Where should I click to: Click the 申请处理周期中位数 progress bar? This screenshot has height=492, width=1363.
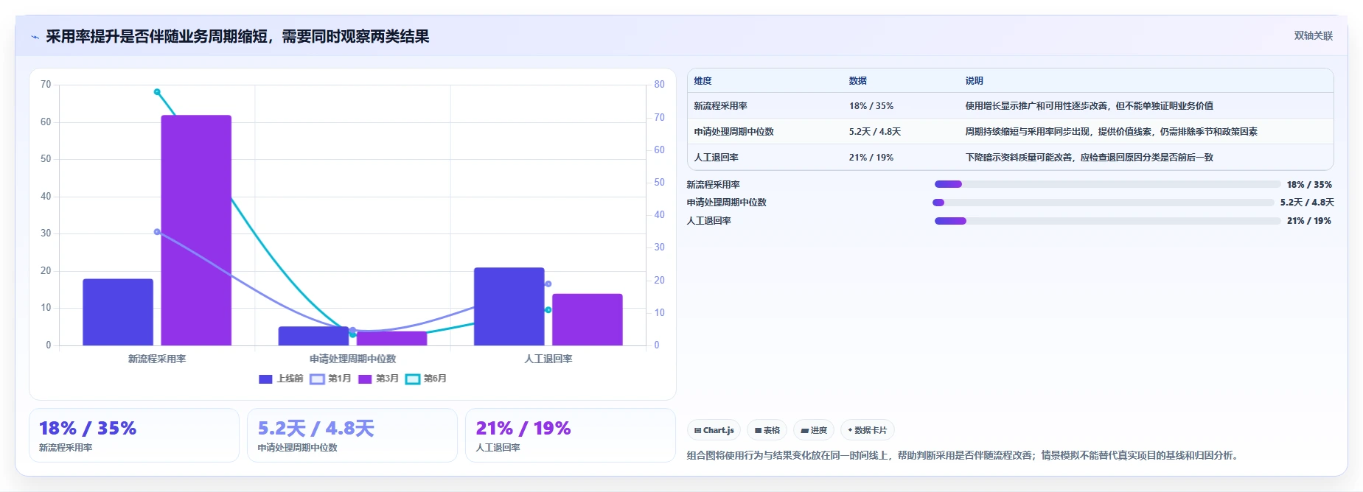(1104, 203)
